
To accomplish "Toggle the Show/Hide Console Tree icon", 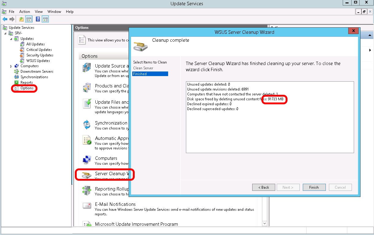I will coord(29,19).
